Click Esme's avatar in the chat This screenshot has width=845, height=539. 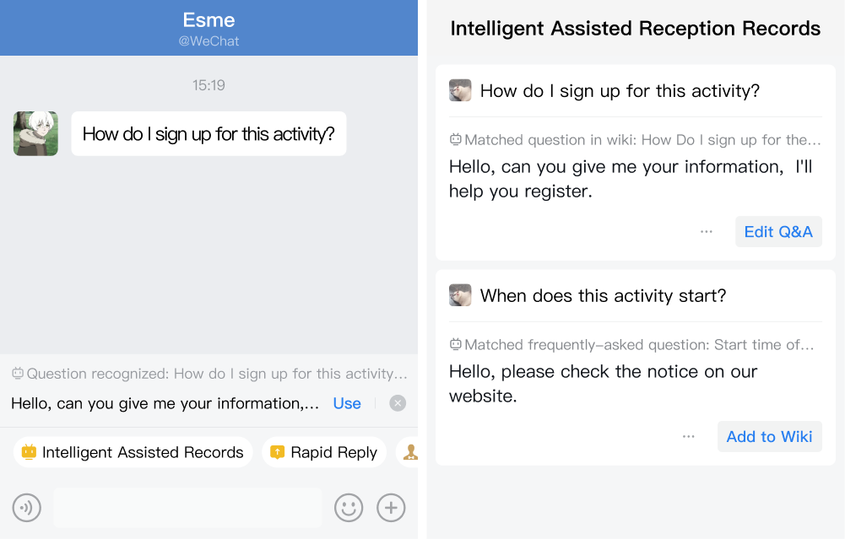pyautogui.click(x=35, y=133)
